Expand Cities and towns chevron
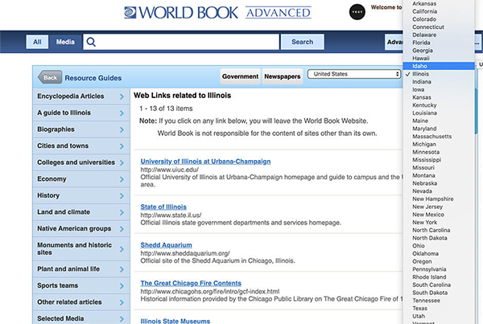Viewport: 483px width, 324px height. click(x=122, y=146)
